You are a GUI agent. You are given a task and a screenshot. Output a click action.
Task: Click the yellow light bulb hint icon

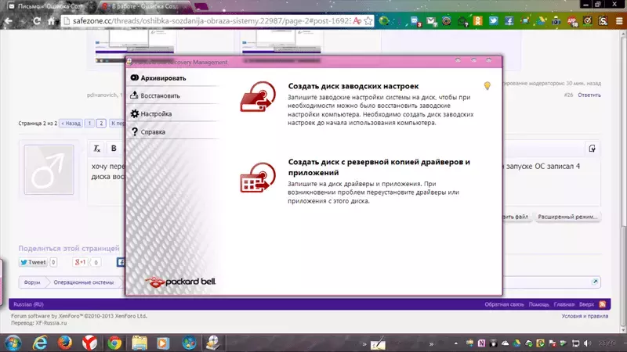[487, 85]
